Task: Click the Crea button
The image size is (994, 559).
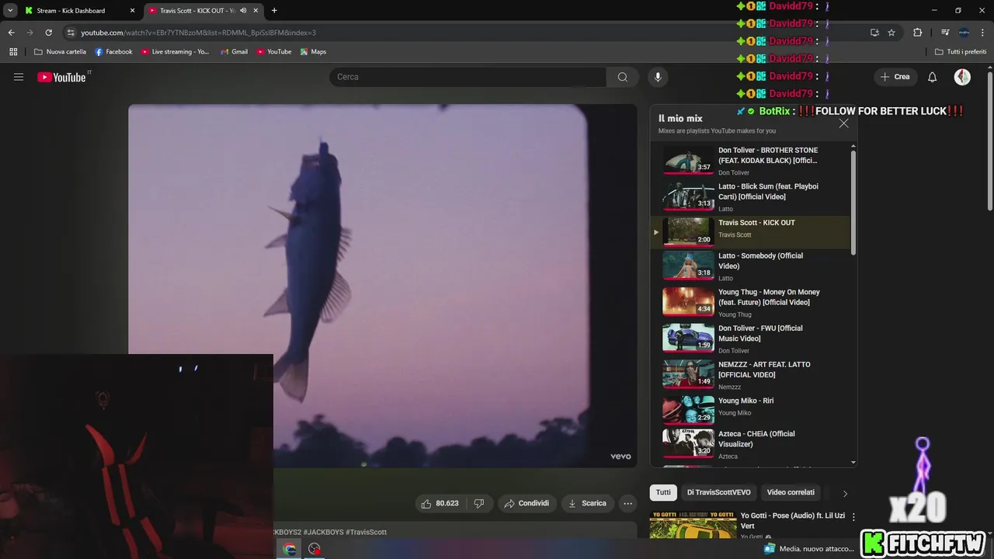Action: (895, 77)
